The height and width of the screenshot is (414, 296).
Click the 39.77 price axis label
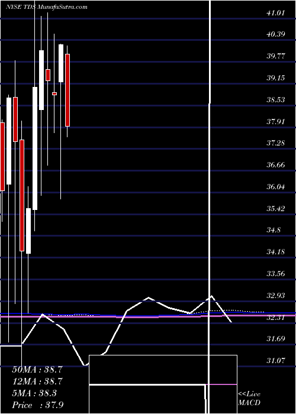(276, 56)
